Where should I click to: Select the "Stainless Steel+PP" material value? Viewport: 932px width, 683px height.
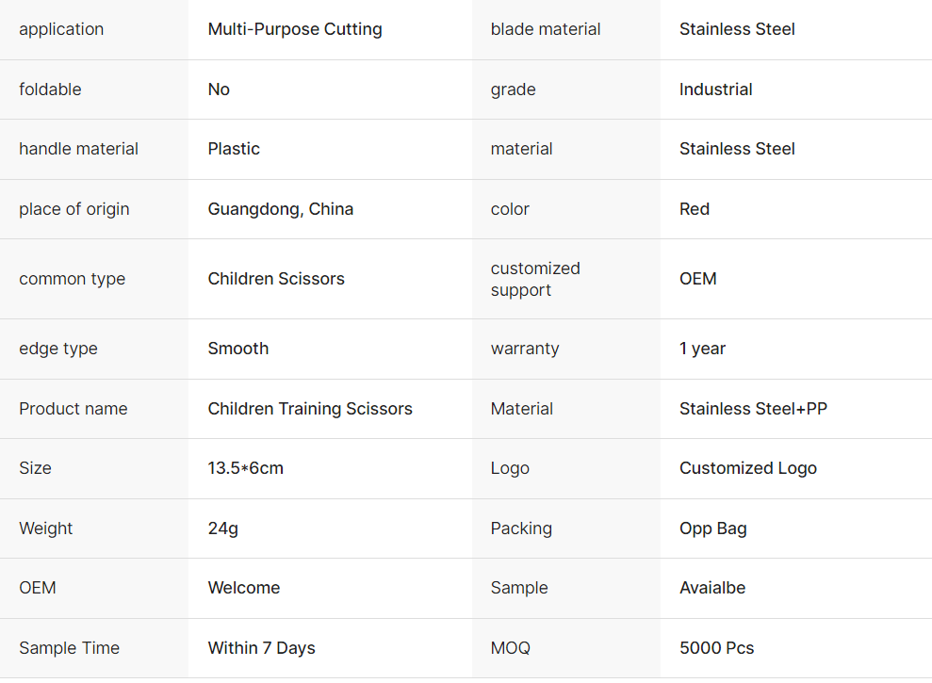click(753, 409)
